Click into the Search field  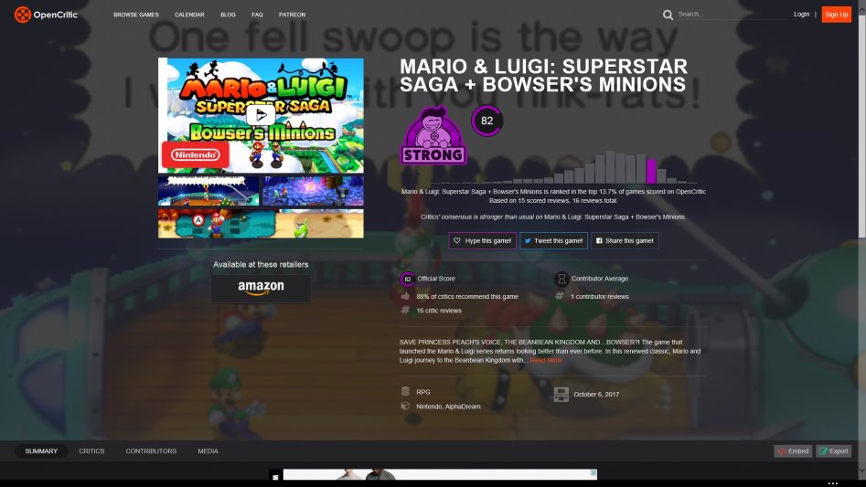pos(730,15)
